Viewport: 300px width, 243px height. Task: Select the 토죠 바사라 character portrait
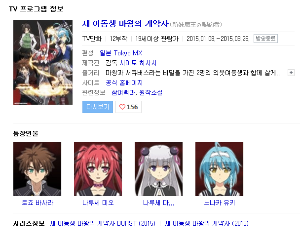(x=37, y=169)
